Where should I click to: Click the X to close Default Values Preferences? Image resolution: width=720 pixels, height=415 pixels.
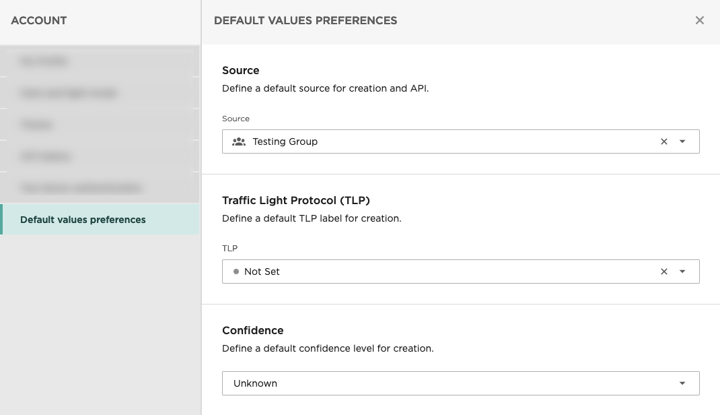(699, 20)
